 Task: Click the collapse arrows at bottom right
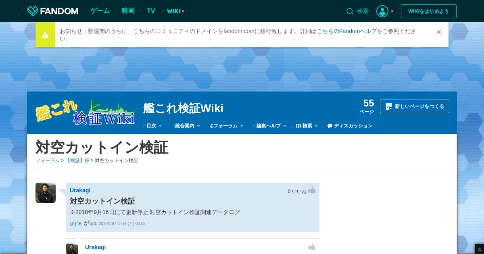(479, 249)
